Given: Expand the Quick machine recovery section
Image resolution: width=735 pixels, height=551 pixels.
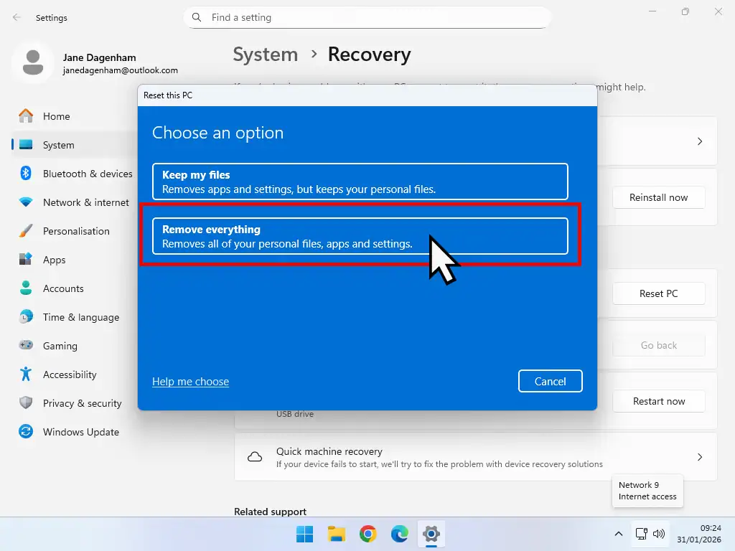Looking at the screenshot, I should coord(700,457).
